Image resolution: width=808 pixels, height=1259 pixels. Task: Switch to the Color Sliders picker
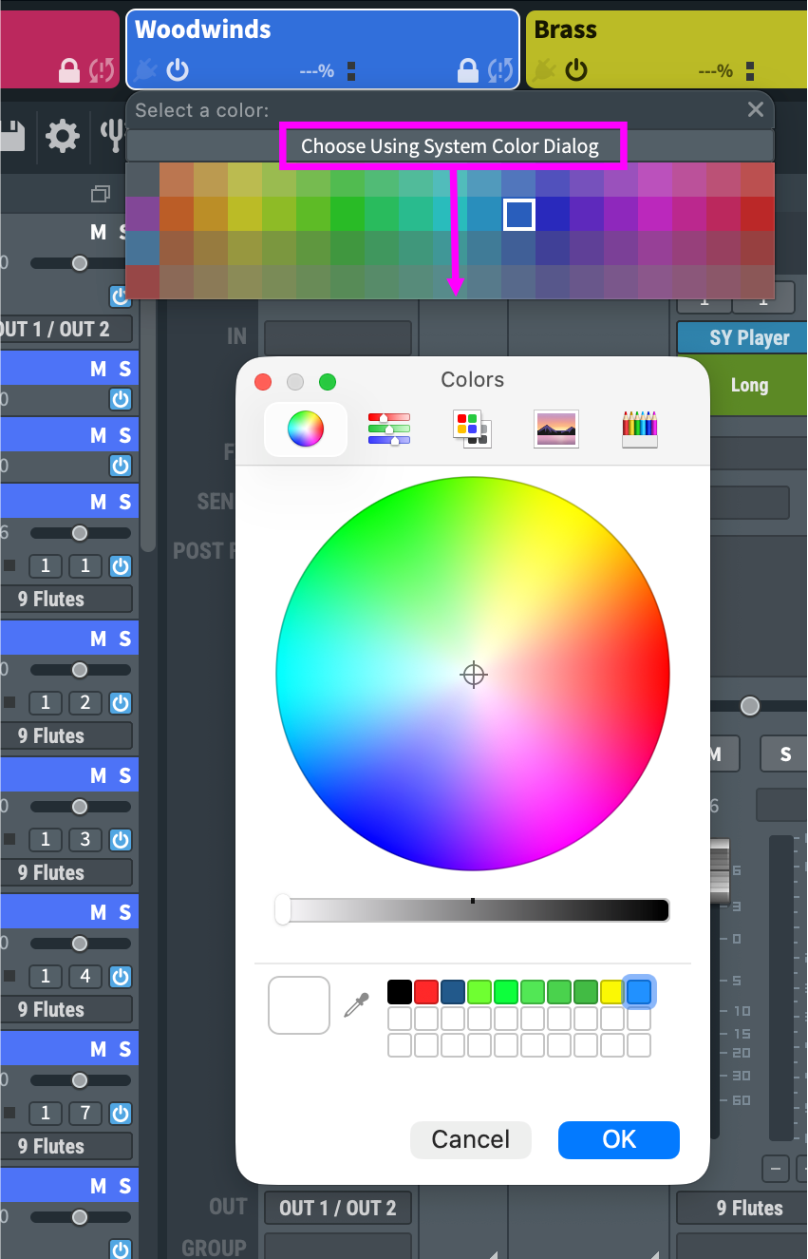[388, 429]
